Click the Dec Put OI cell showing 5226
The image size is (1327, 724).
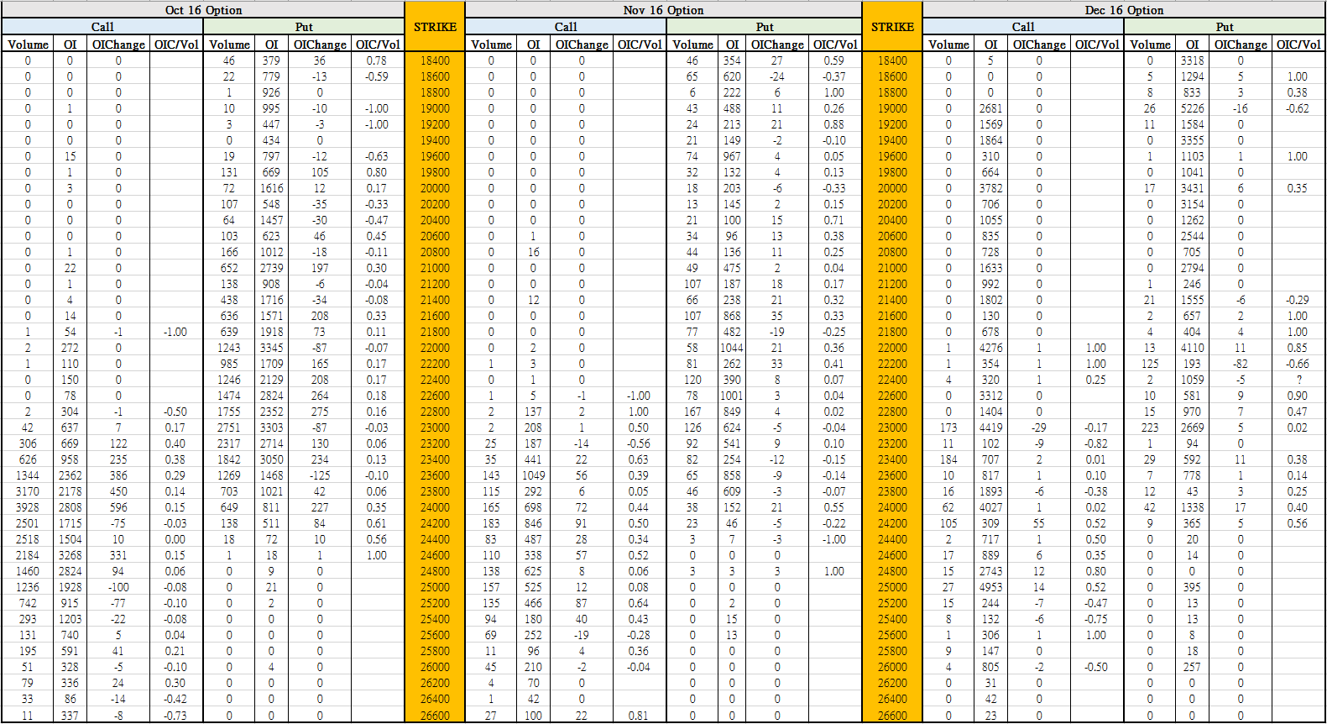pyautogui.click(x=1192, y=108)
